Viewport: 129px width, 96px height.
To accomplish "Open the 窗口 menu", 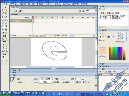I will tap(75, 4).
